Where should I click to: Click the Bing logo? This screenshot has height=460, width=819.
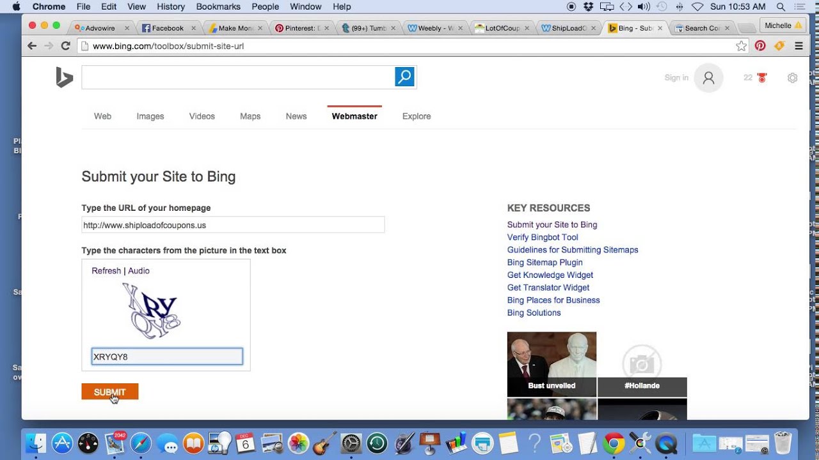(64, 77)
